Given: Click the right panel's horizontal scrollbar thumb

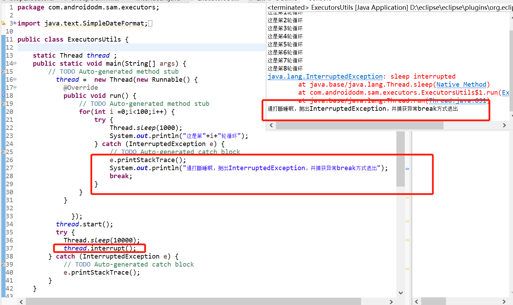Looking at the screenshot, I should pyautogui.click(x=433, y=302).
